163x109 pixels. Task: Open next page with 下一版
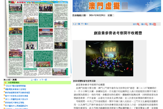pyautogui.click(x=44, y=80)
